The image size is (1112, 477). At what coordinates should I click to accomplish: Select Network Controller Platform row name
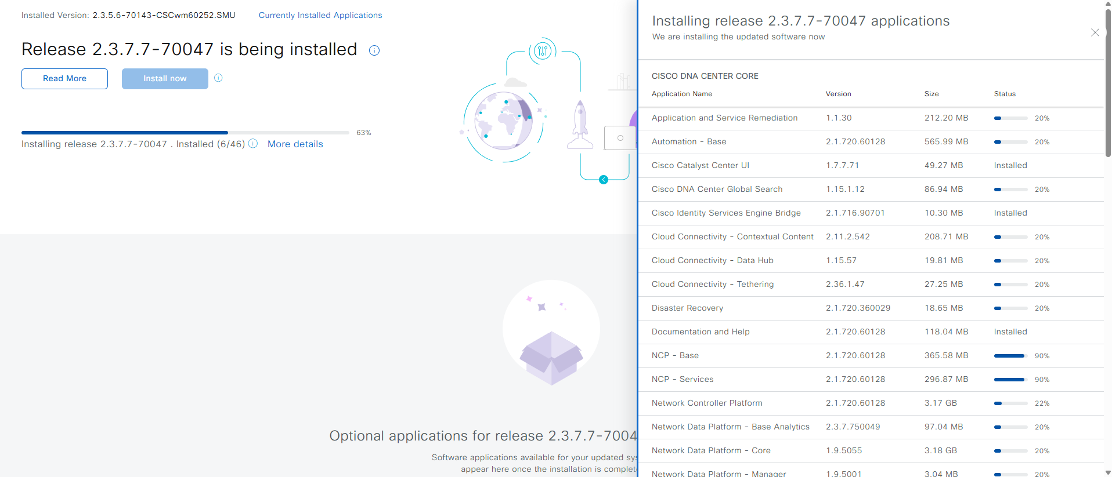click(x=707, y=403)
